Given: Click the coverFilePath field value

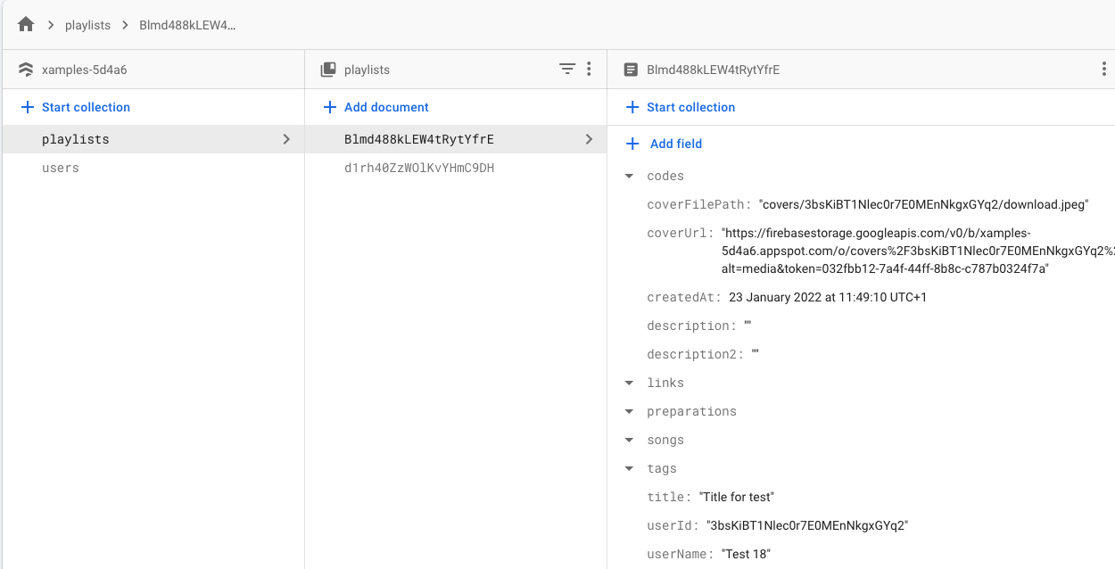Looking at the screenshot, I should click(x=923, y=204).
